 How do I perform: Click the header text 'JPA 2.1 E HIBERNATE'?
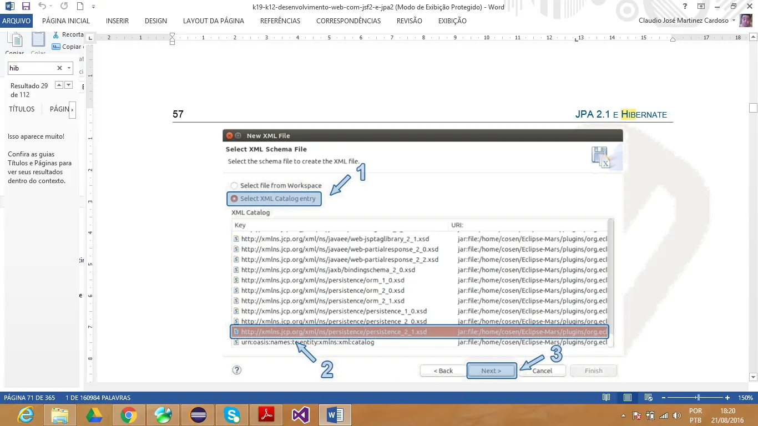(x=621, y=115)
